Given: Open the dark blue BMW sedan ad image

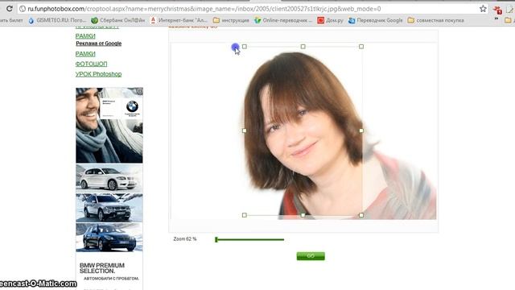Looking at the screenshot, I should pos(109,237).
